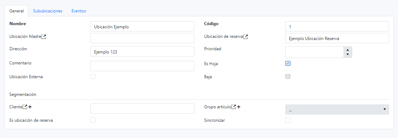The width and height of the screenshot is (398, 138).
Task: Click the Prioridad number field
Action: click(314, 52)
